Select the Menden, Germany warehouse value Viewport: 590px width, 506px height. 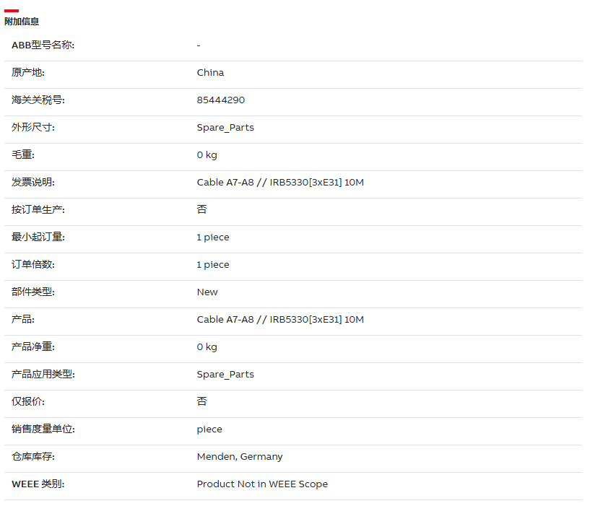click(240, 457)
